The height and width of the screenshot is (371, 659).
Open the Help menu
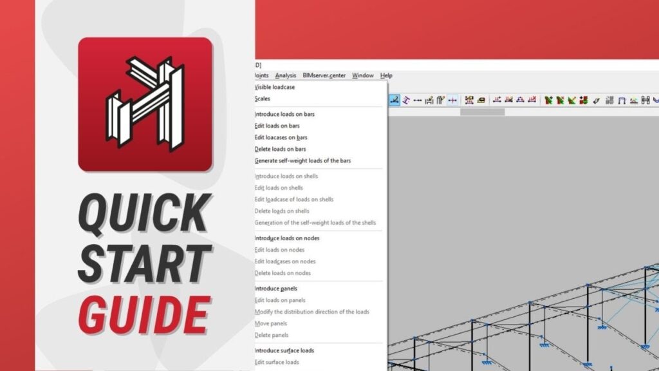(x=386, y=75)
